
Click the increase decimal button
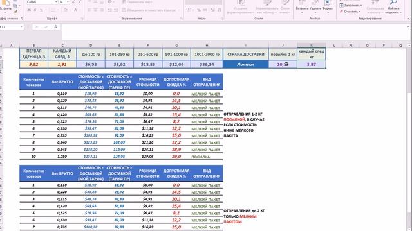pyautogui.click(x=213, y=10)
